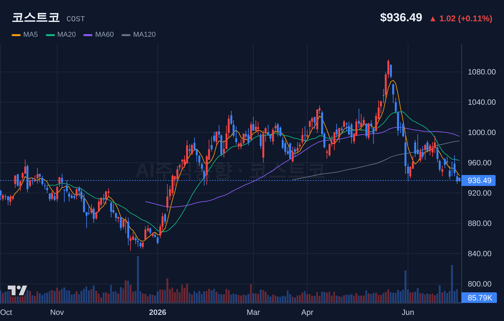Toggle the MA5 legend entry
Viewport: 504px width, 321px height.
coord(25,34)
